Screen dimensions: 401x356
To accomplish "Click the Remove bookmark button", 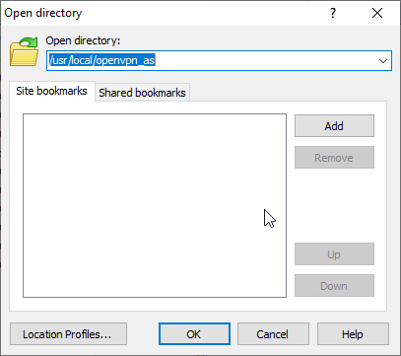I will click(334, 158).
